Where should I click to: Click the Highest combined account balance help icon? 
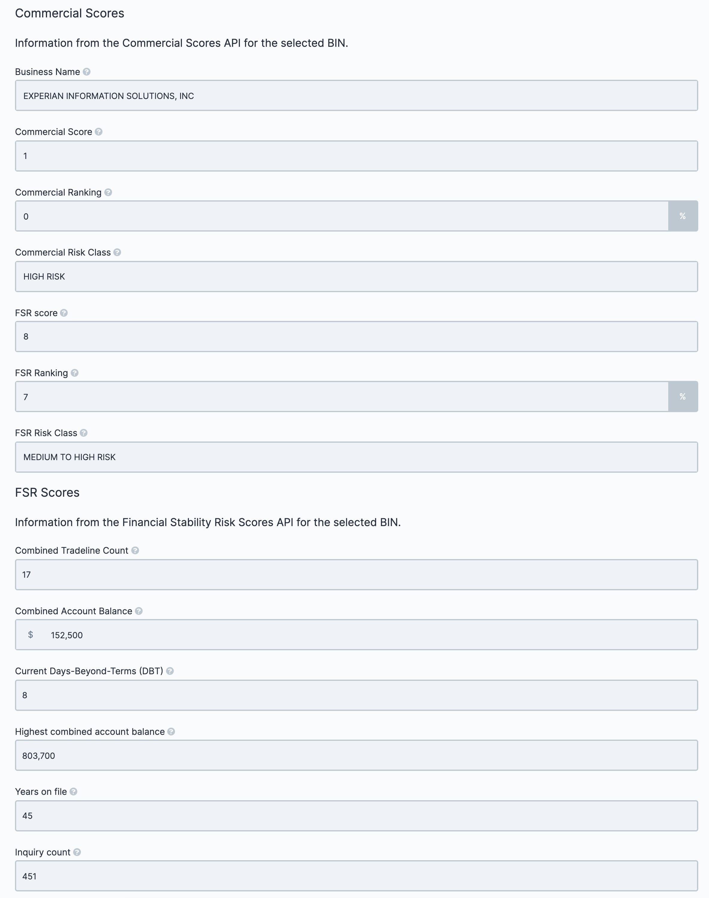171,732
